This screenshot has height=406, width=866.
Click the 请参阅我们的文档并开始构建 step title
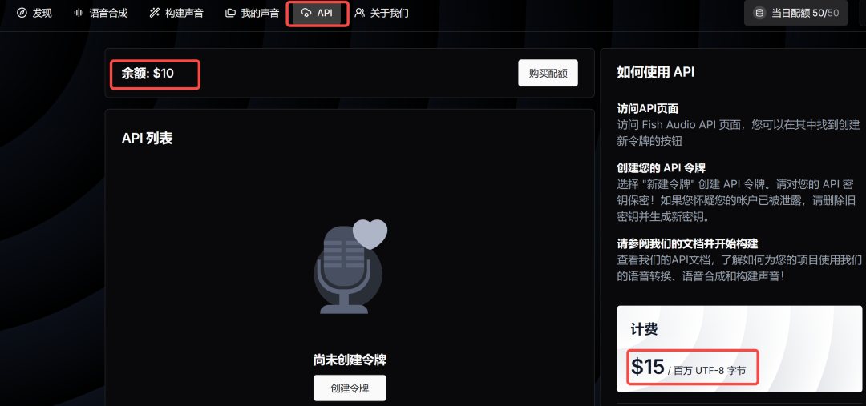(686, 243)
